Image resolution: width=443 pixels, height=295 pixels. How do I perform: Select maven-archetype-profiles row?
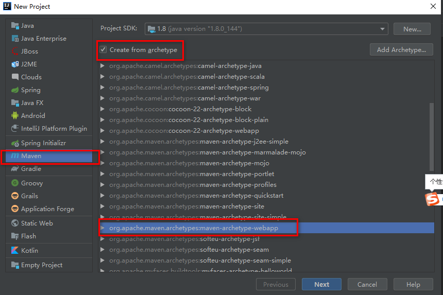pos(266,185)
